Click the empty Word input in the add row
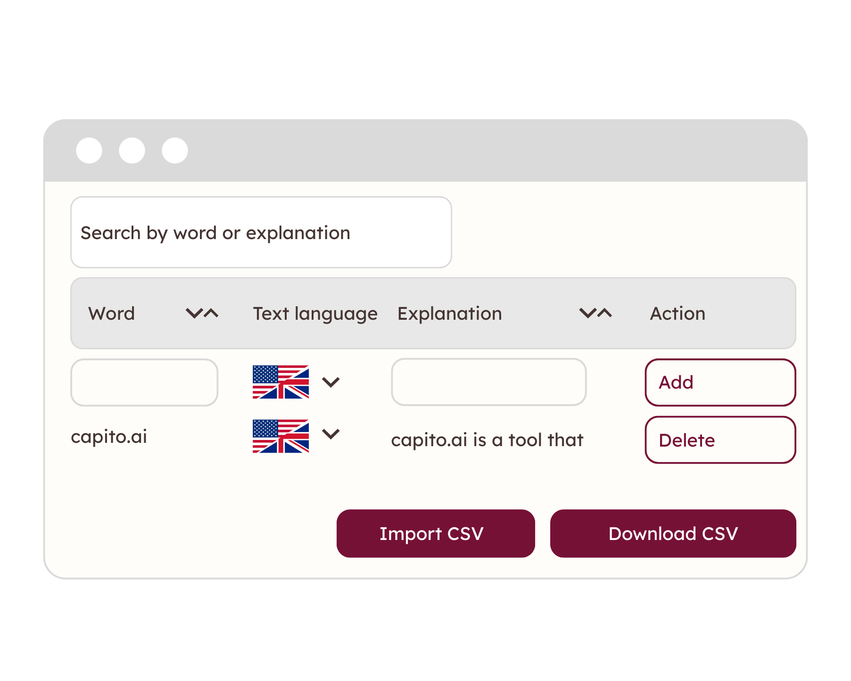 (x=144, y=382)
